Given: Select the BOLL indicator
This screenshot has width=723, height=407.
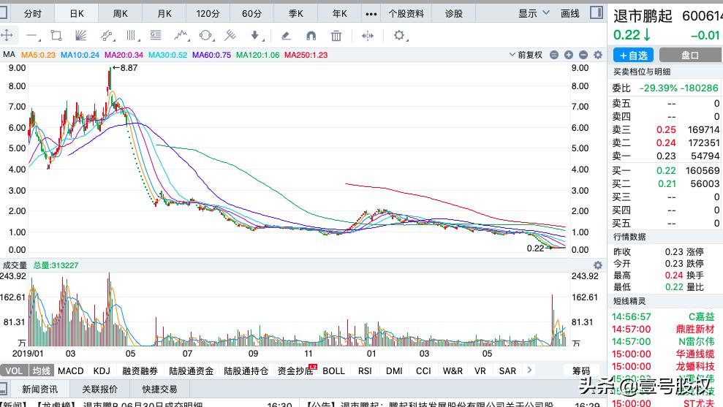Looking at the screenshot, I should coord(333,370).
